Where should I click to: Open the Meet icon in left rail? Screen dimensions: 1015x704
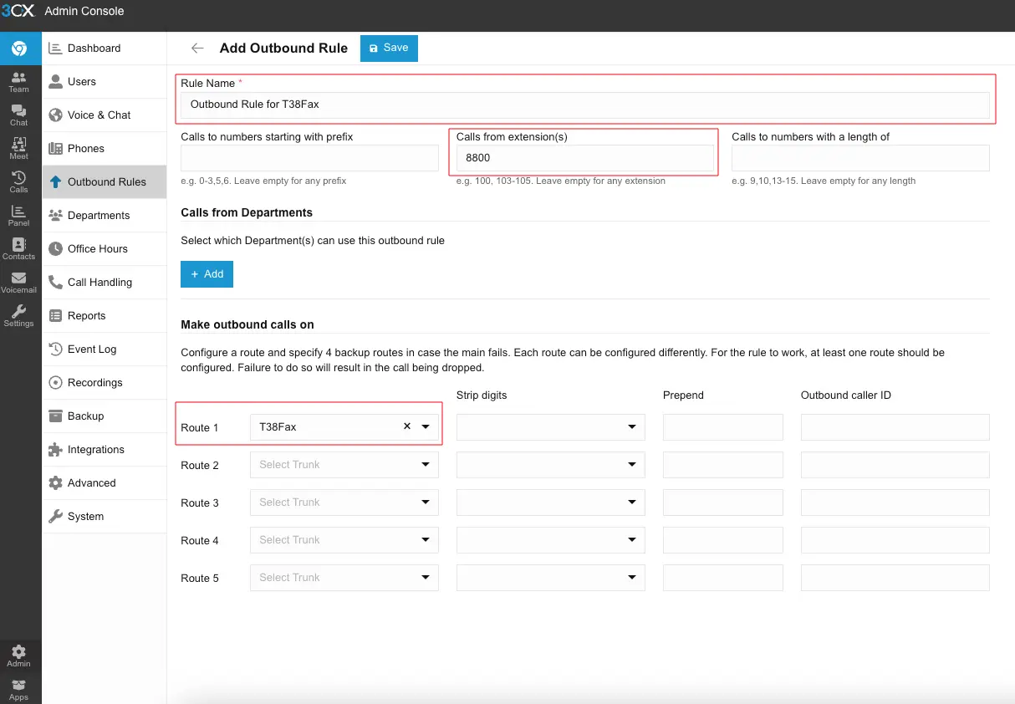(x=18, y=149)
